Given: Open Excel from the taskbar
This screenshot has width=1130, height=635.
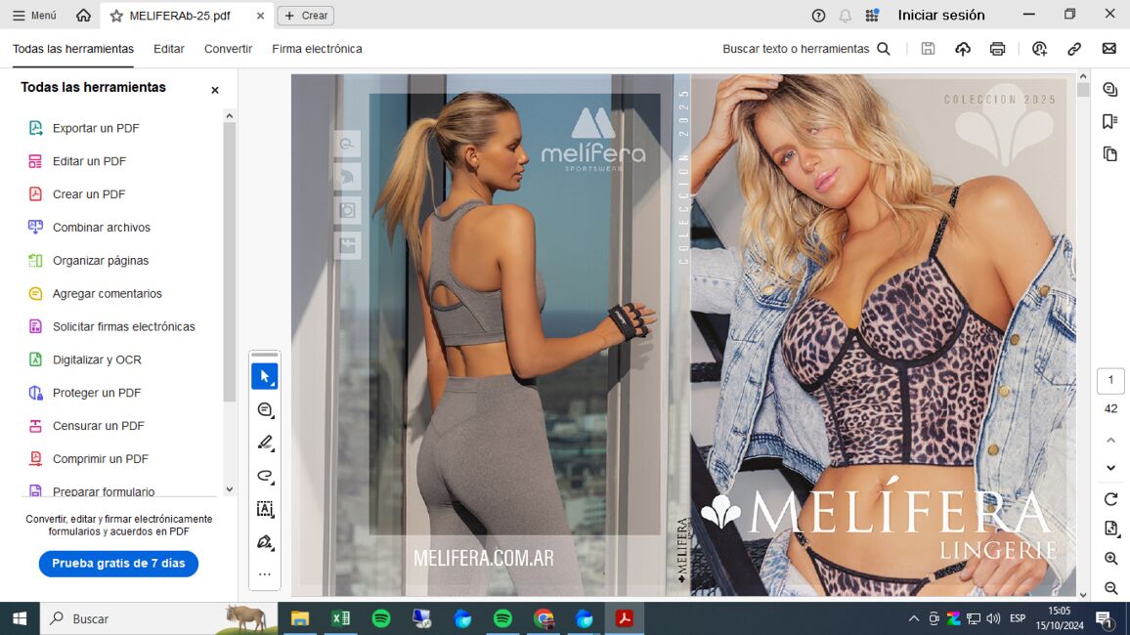Looking at the screenshot, I should point(341,618).
